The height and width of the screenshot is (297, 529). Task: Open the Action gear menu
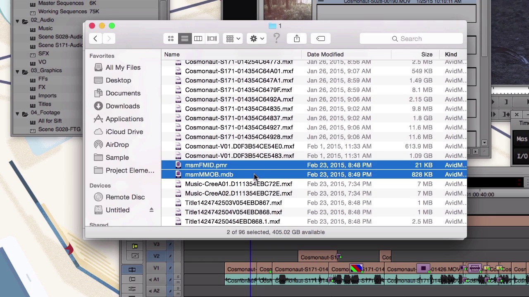coord(257,39)
